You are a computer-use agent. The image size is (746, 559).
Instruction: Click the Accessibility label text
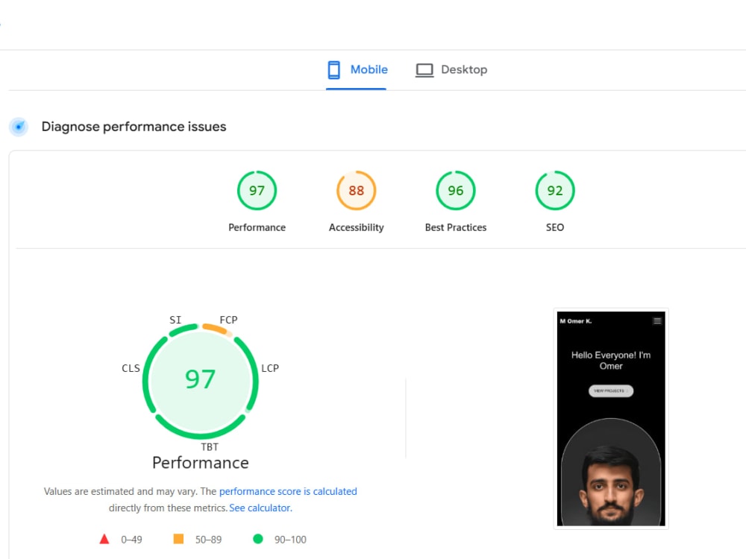tap(357, 227)
